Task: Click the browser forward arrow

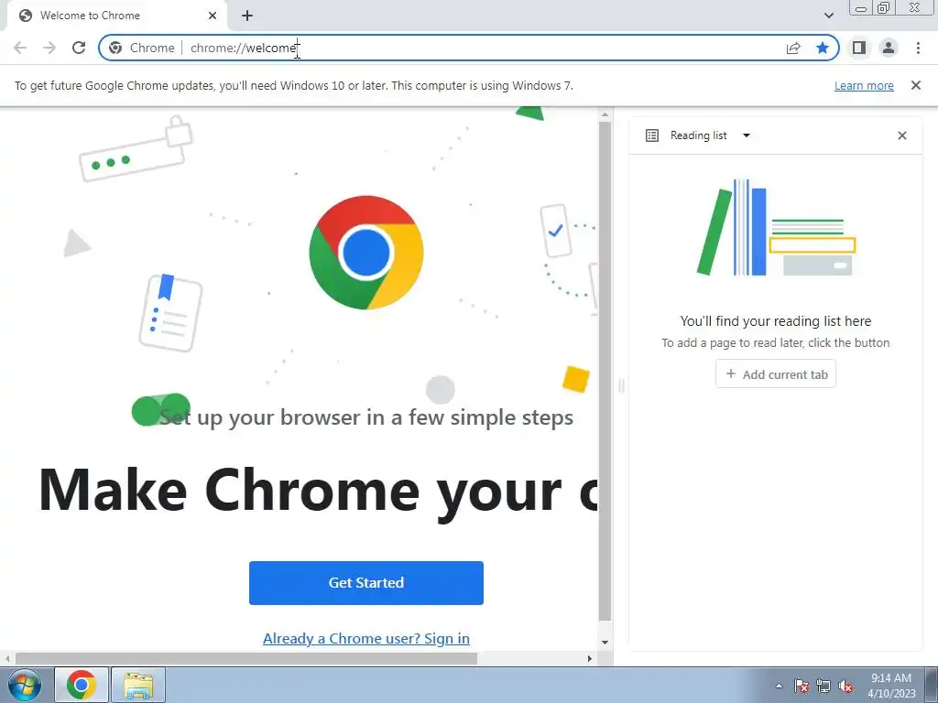Action: coord(49,48)
